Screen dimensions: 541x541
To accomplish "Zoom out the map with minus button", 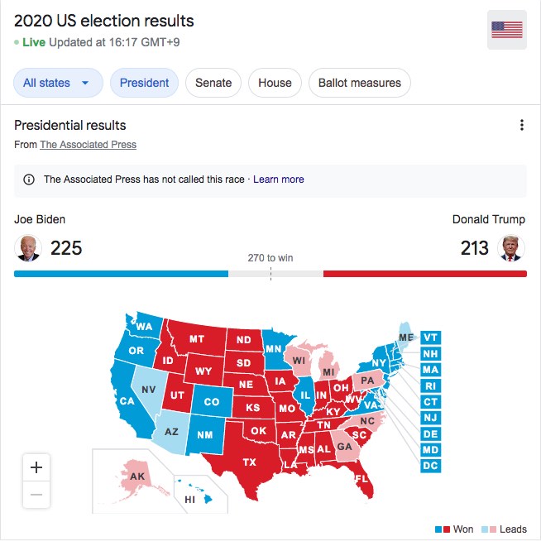I will click(36, 495).
